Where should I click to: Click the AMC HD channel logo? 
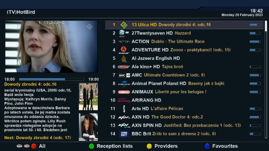[x=124, y=75]
